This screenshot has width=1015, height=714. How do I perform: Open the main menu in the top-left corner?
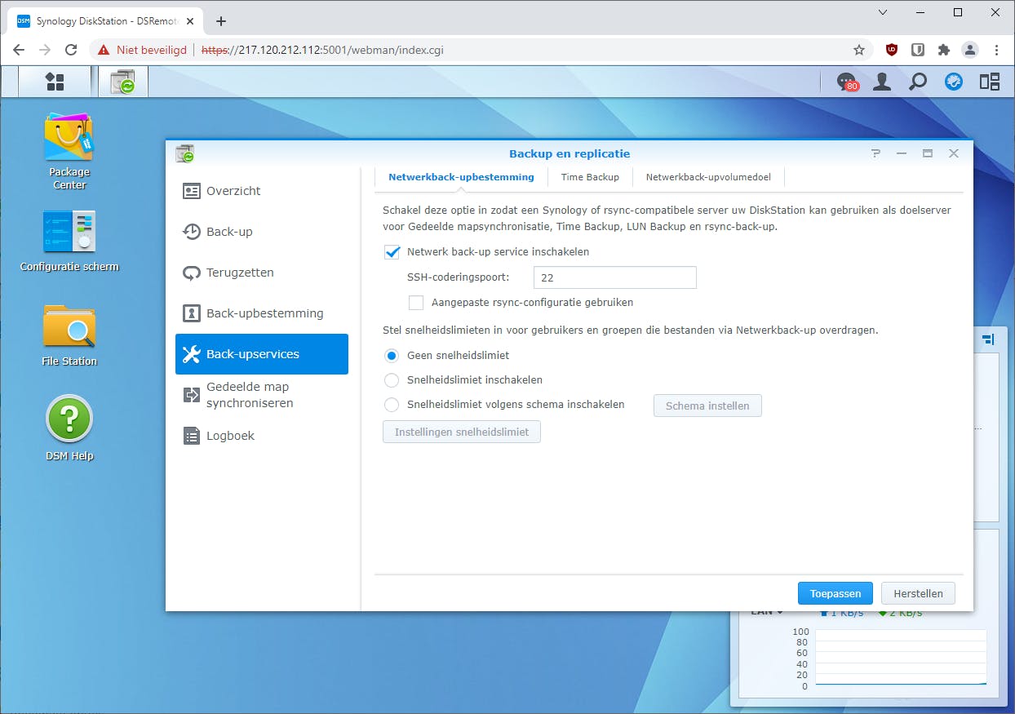click(x=55, y=81)
